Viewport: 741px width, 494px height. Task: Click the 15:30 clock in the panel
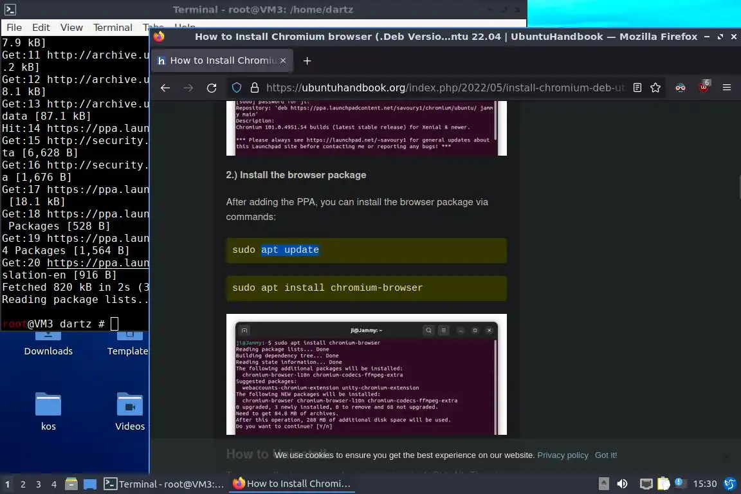coord(704,484)
